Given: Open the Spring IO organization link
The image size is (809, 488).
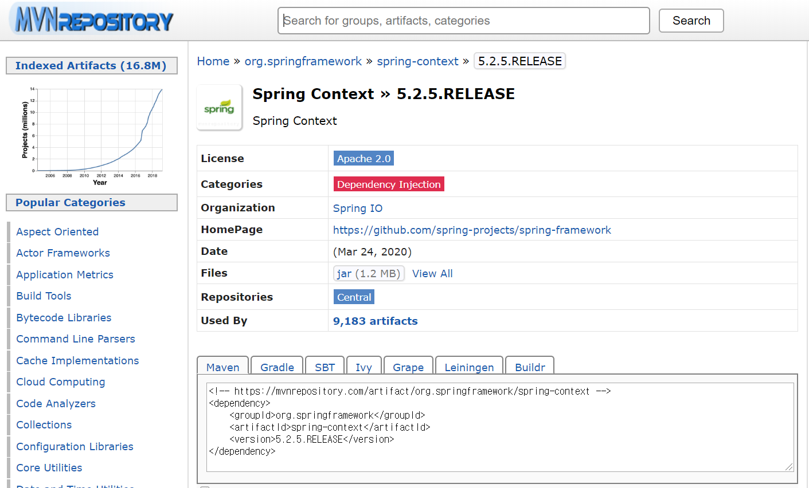Looking at the screenshot, I should coord(358,208).
